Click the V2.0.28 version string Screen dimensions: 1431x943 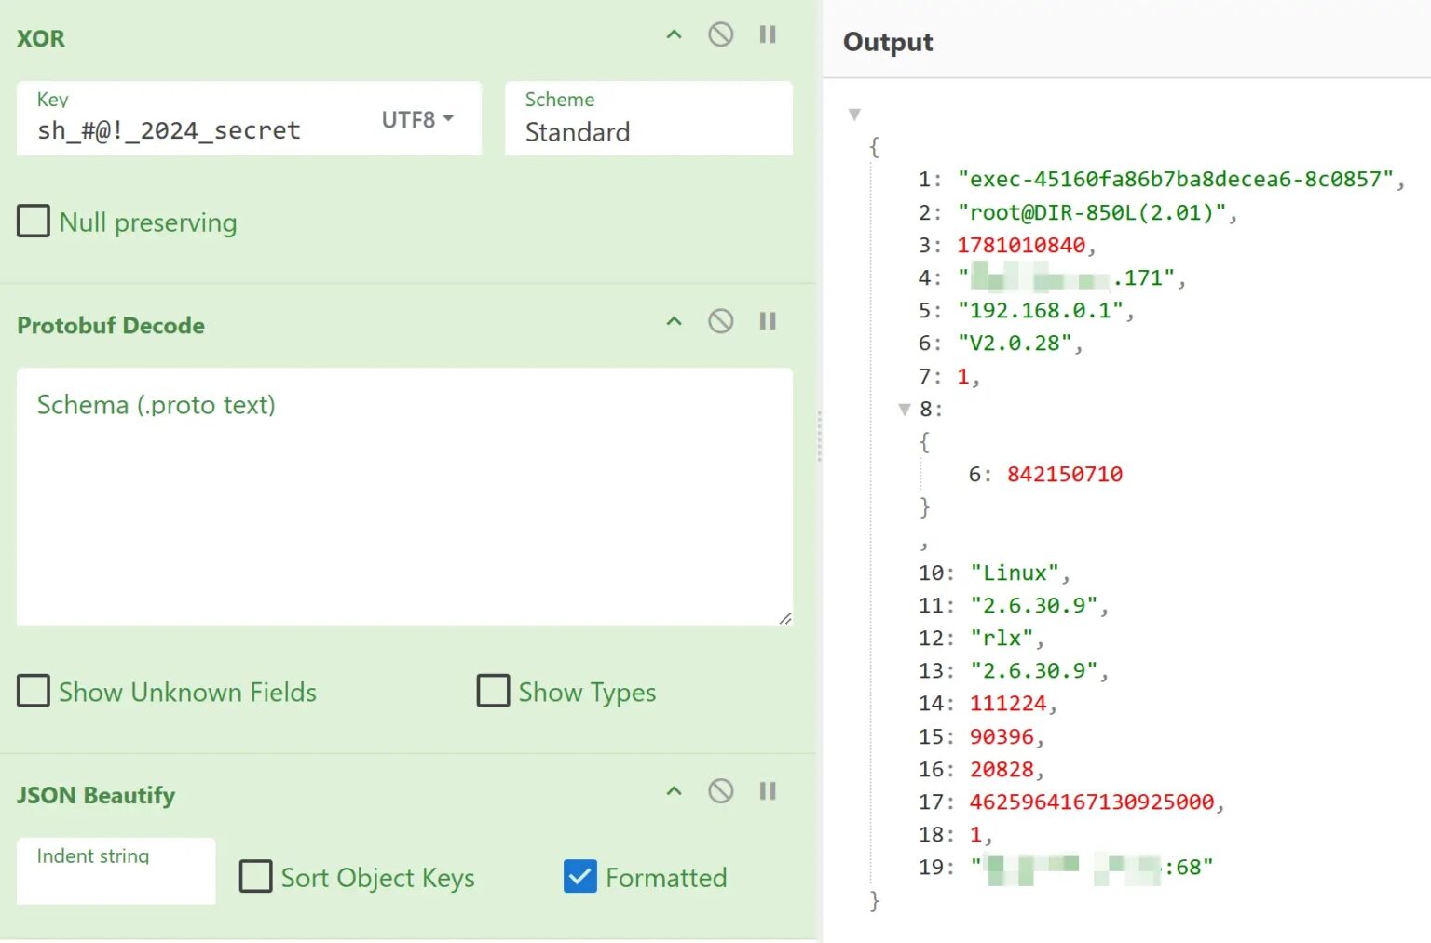[x=1015, y=343]
